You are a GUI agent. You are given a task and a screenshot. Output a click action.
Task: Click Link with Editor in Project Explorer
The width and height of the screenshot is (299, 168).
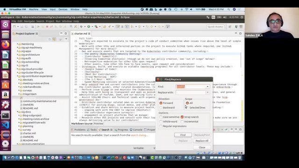click(54, 39)
